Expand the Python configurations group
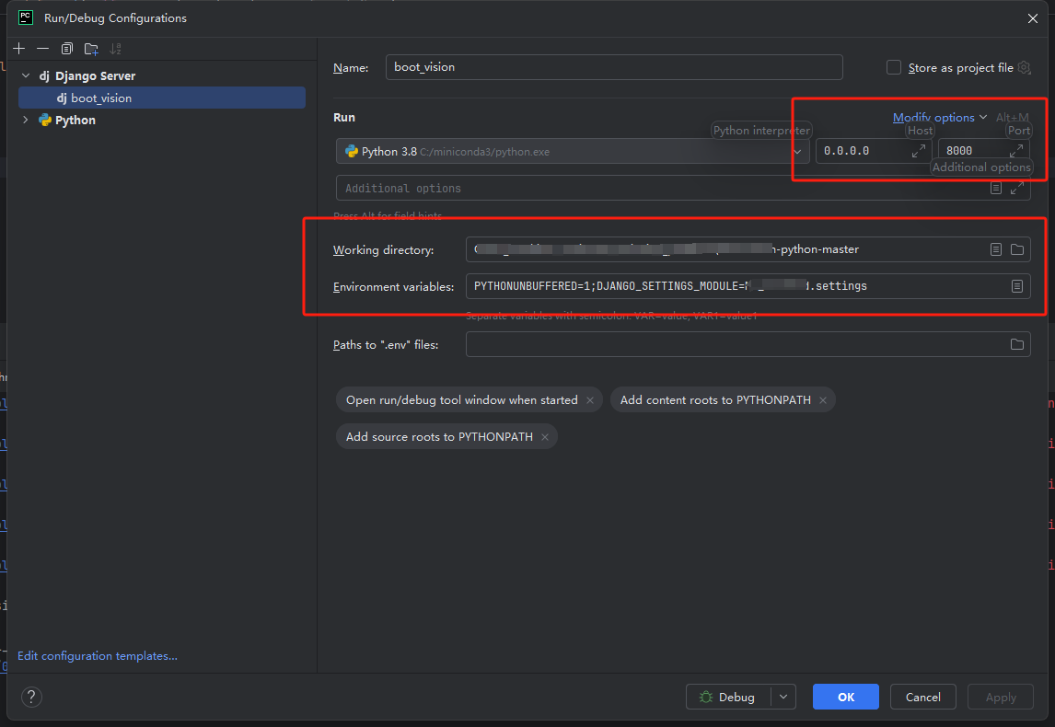1055x727 pixels. coord(25,120)
